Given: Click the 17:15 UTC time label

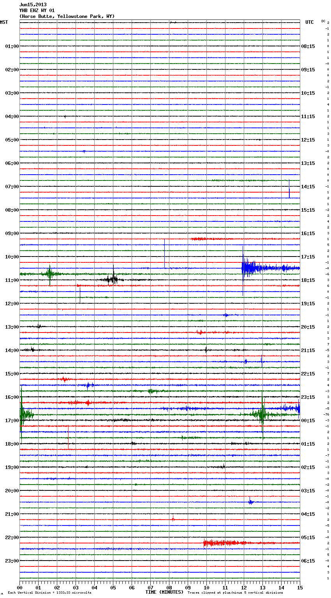Looking at the screenshot, I should 308,257.
